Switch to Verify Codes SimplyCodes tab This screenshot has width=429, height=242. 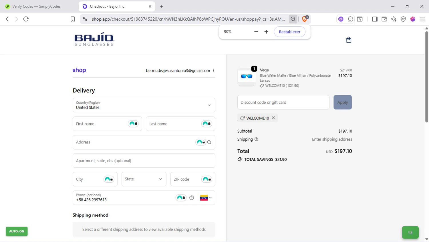pyautogui.click(x=36, y=6)
